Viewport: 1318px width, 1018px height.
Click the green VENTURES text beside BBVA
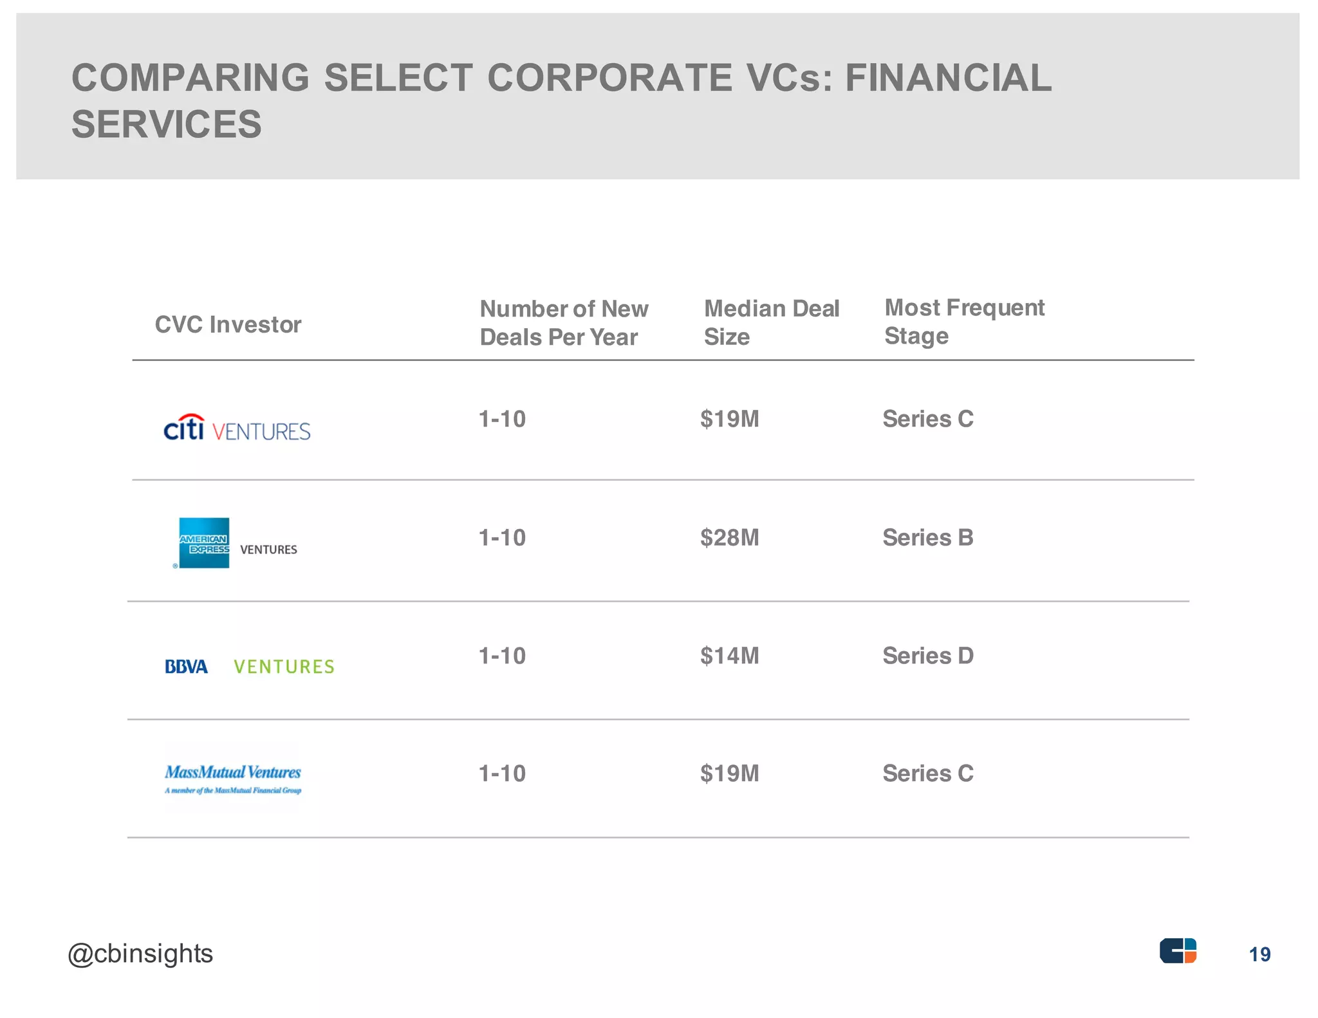click(284, 667)
